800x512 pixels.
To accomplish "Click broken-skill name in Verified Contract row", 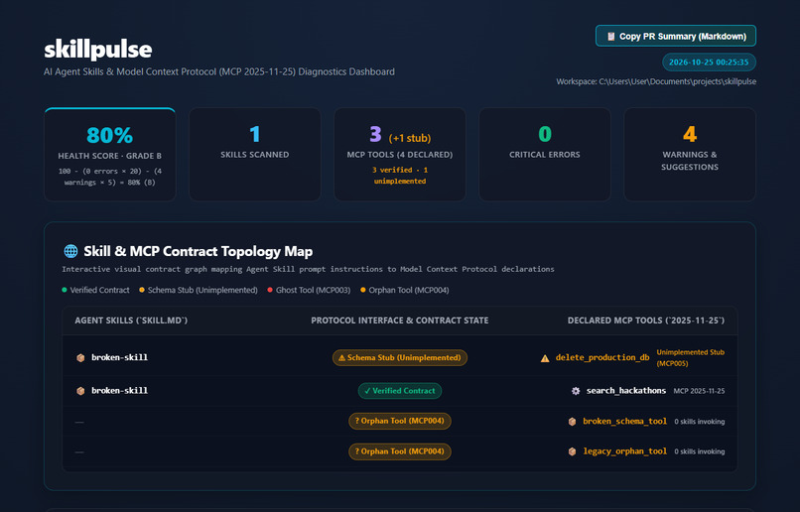I will [x=119, y=391].
